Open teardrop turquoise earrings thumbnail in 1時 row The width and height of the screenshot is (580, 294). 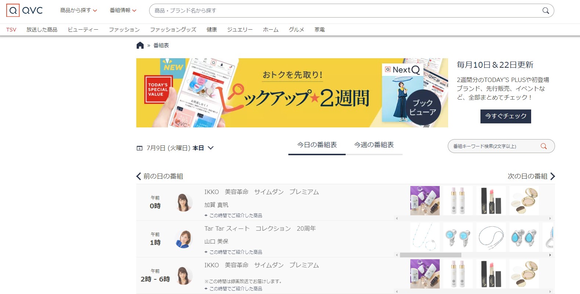pos(524,237)
